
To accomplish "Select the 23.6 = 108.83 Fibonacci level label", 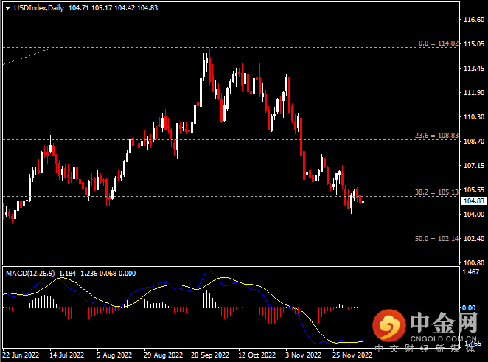I will pos(437,136).
